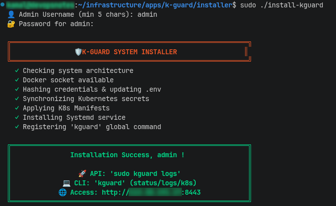Click the ~/infrastructure/apps/k-guard/installer path
336x206 pixels.
click(x=157, y=5)
